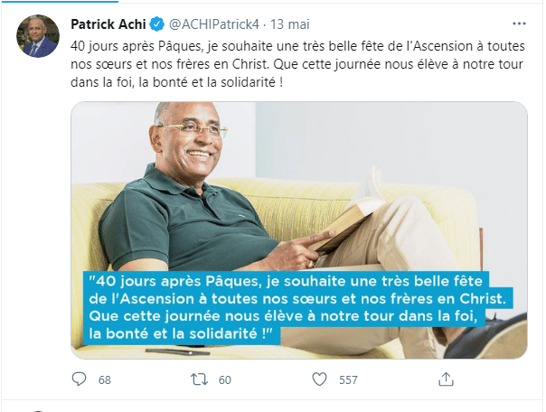Image resolution: width=546 pixels, height=412 pixels.
Task: Click the 557 likes count
Action: point(349,379)
